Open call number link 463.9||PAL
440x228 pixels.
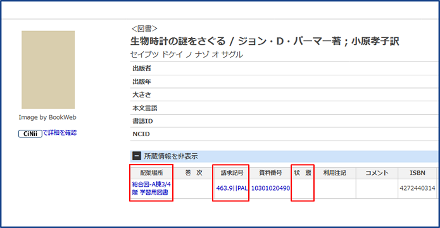(232, 188)
